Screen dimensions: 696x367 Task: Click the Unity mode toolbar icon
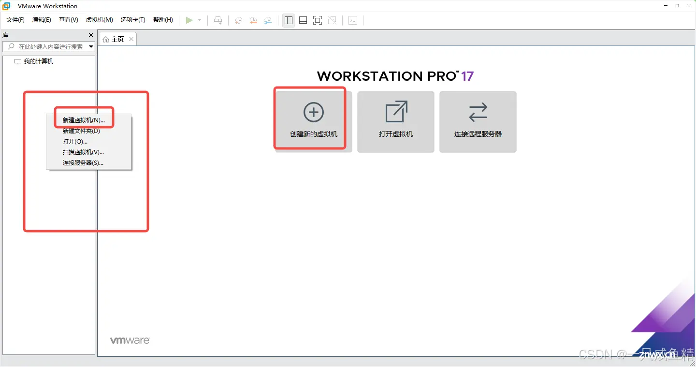coord(332,20)
